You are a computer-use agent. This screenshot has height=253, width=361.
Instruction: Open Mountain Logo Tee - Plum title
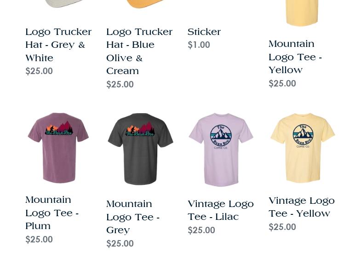(x=52, y=213)
